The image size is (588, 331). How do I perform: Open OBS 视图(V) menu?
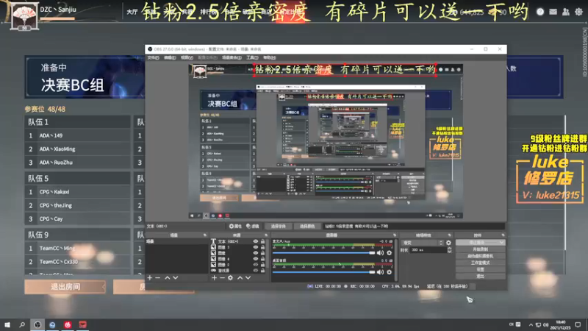tap(187, 58)
